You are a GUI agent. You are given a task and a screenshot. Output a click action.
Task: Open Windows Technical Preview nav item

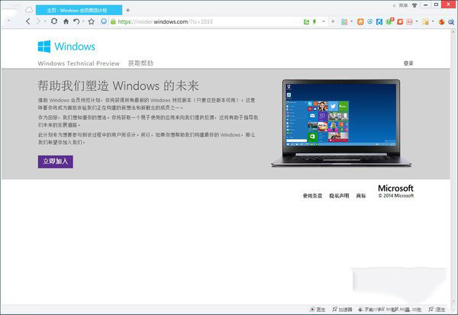(79, 63)
